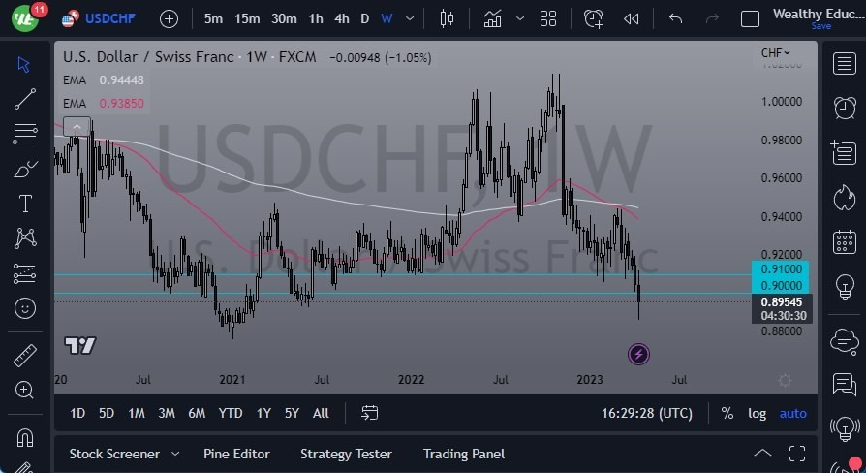Open the private messages panel
Viewport: 866px width, 473px height.
(845, 384)
